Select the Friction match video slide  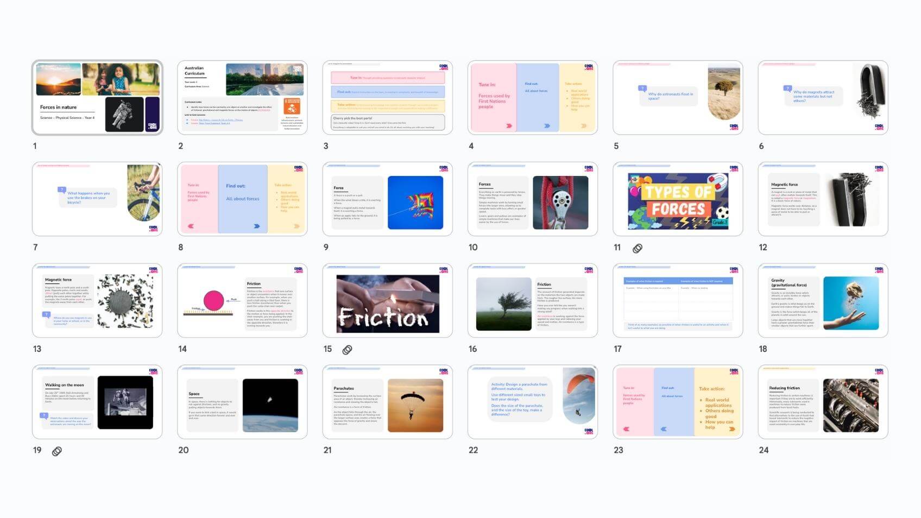click(387, 301)
